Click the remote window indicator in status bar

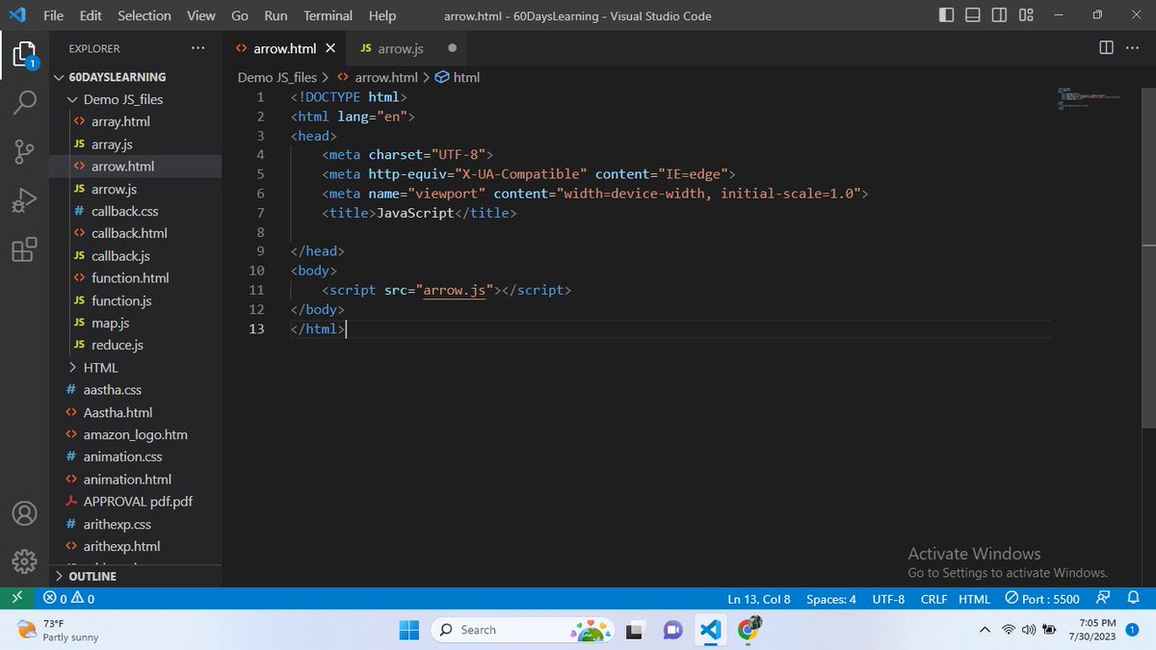point(16,598)
